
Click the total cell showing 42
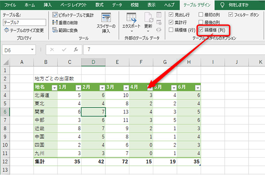[93, 162]
